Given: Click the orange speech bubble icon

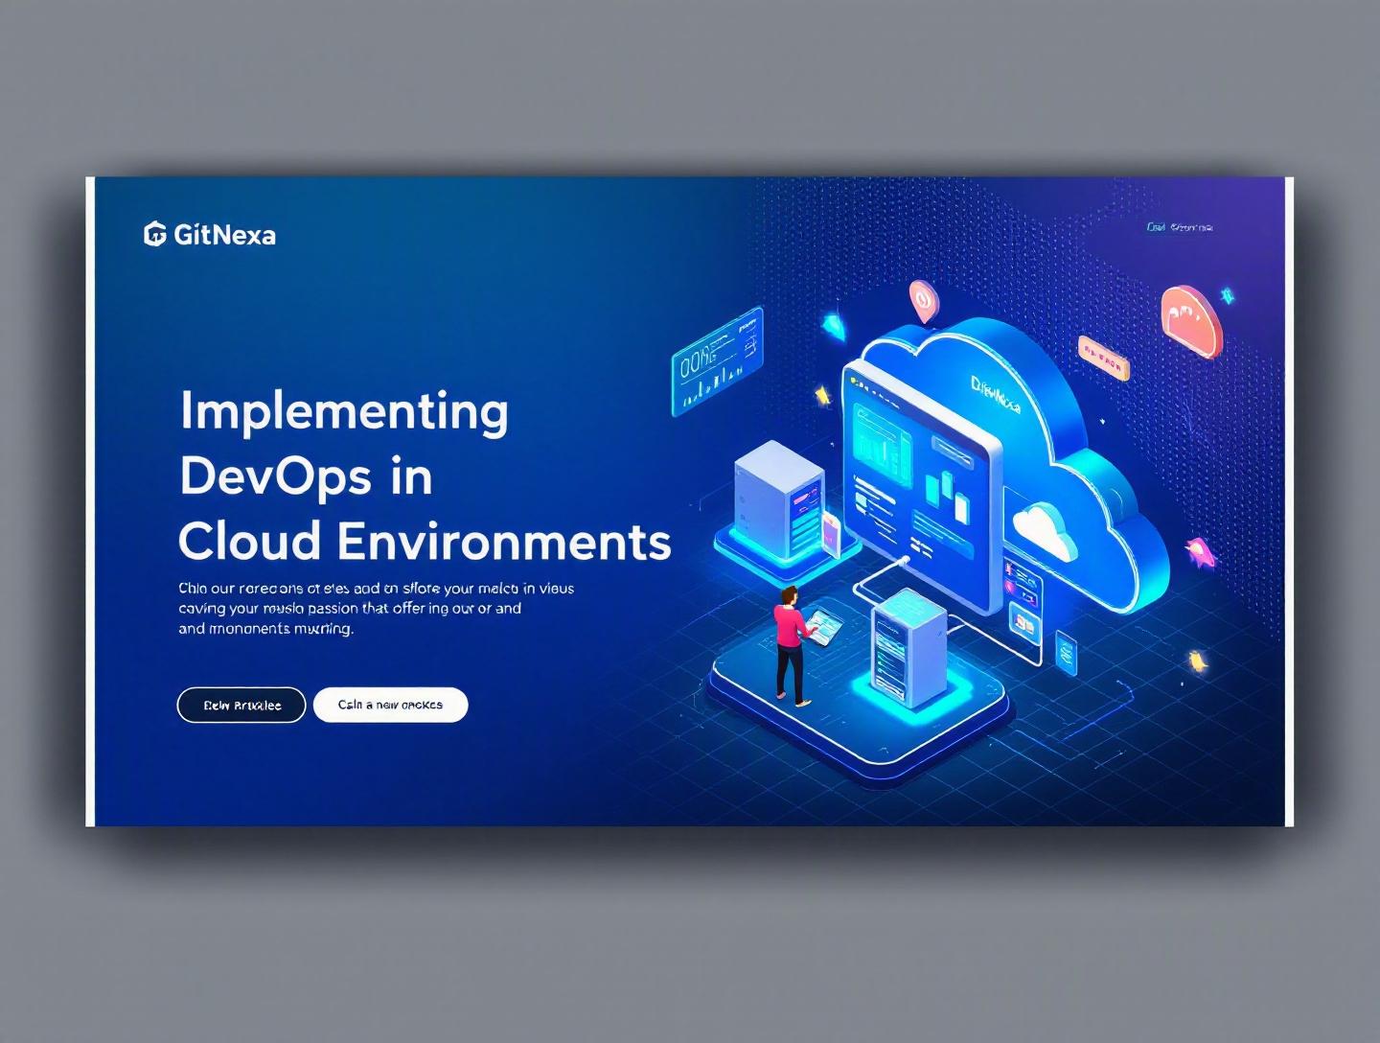Looking at the screenshot, I should coord(1191,321).
